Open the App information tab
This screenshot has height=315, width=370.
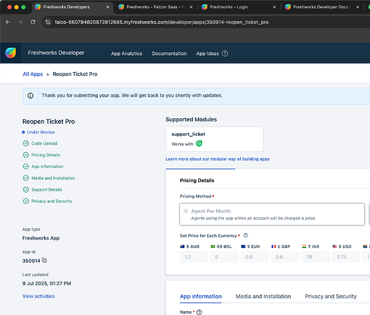tap(201, 296)
